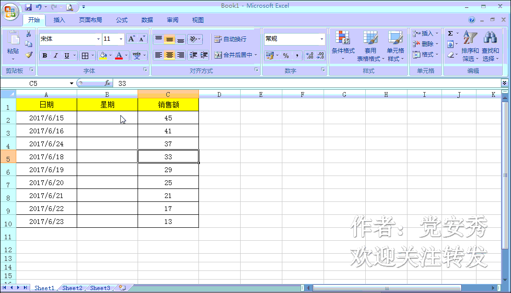
Task: Click the AutoSum sigma icon
Action: [451, 34]
